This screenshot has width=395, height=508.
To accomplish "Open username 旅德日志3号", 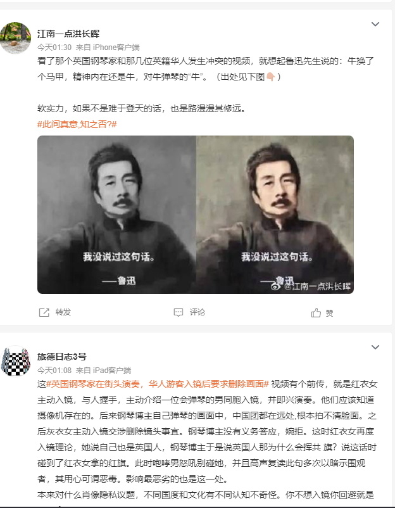I will tap(62, 357).
